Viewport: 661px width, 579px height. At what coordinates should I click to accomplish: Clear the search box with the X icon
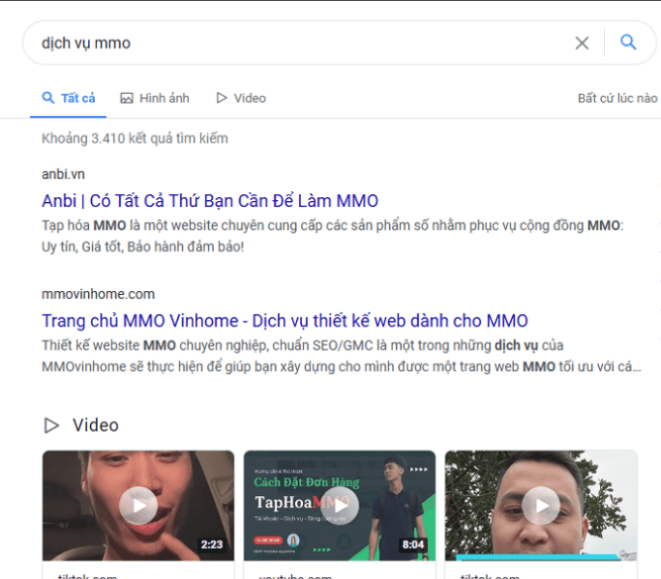coord(582,43)
